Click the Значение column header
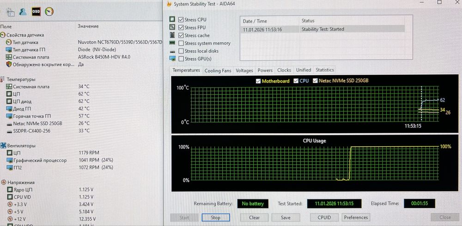This screenshot has height=226, width=462. (88, 26)
